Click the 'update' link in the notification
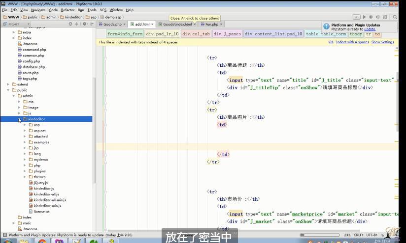This screenshot has height=243, width=406. point(370,29)
